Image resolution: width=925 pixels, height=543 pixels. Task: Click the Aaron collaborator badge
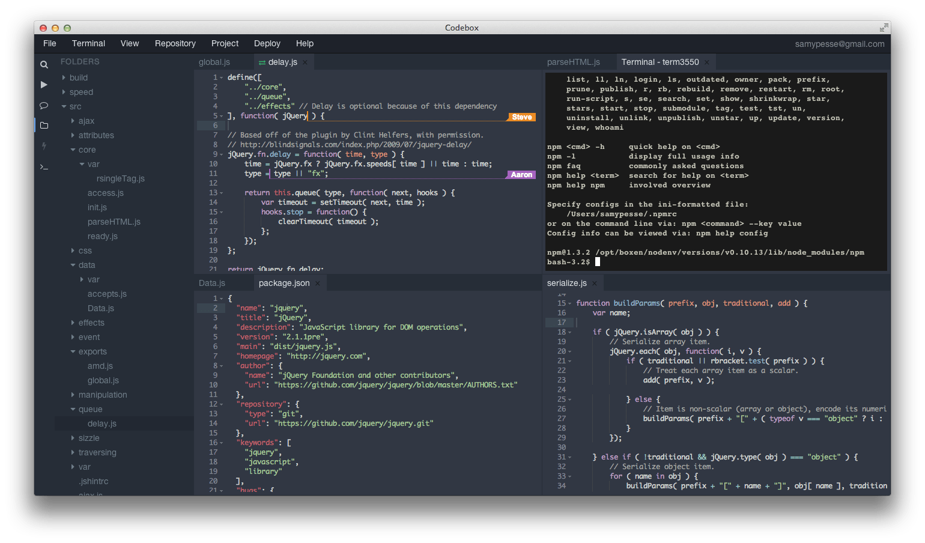521,174
